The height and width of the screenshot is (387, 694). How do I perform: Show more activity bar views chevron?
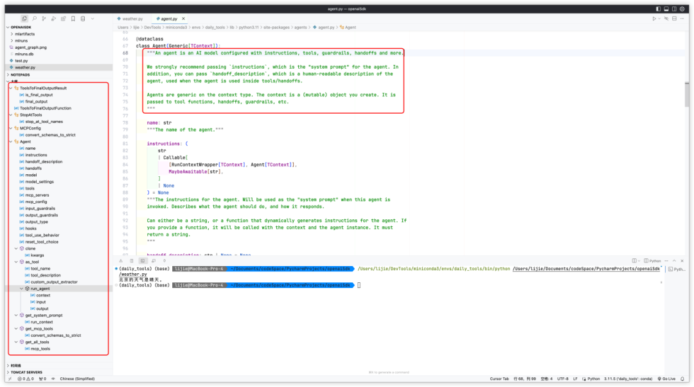[x=93, y=19]
